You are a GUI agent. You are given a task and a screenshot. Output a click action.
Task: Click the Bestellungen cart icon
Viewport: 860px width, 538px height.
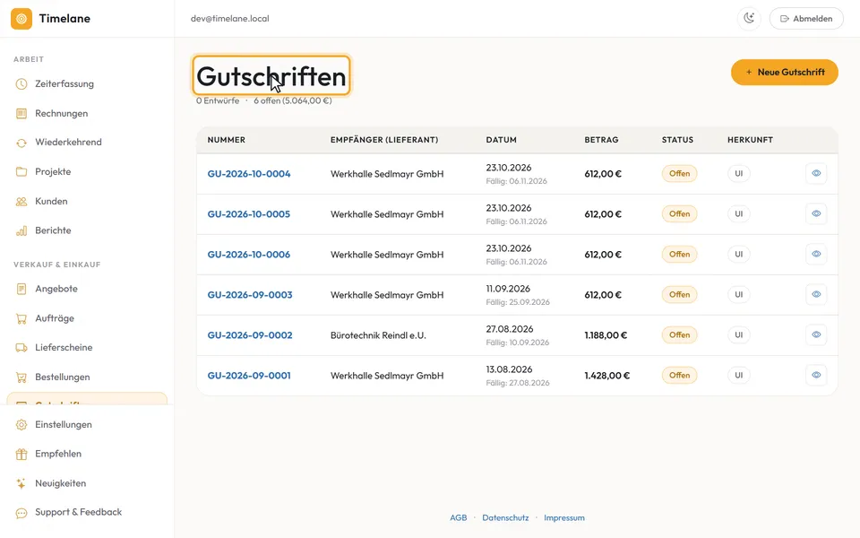pos(21,377)
